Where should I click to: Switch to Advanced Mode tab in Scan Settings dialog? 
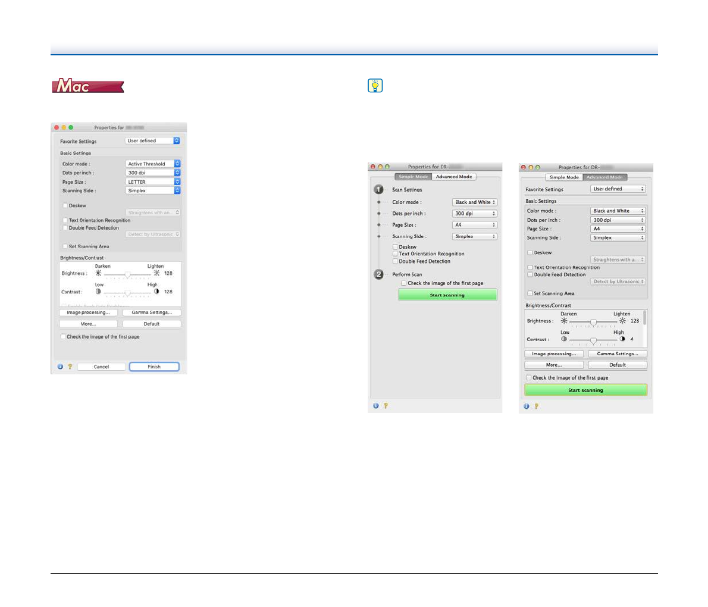[454, 177]
